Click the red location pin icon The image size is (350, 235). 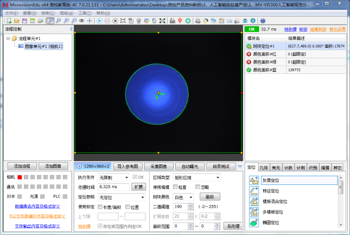click(180, 21)
